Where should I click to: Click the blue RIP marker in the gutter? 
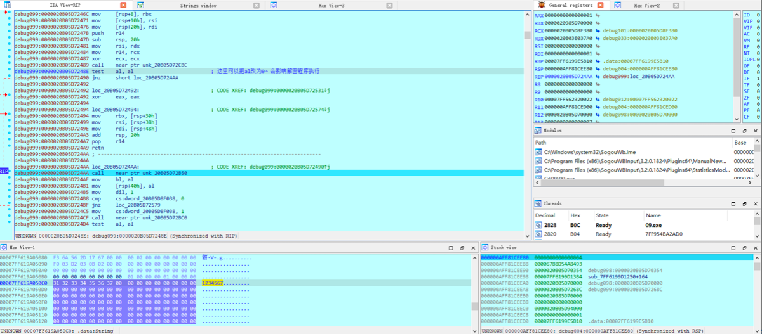coord(4,172)
